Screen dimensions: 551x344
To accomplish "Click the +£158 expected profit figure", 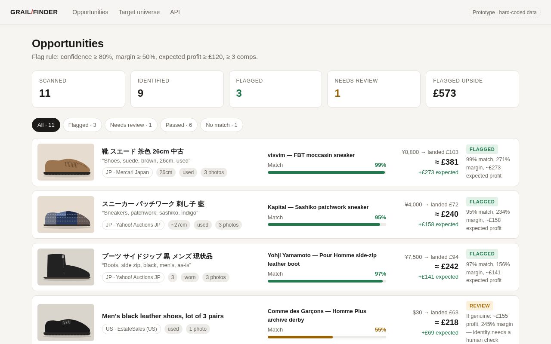I will click(x=438, y=224).
